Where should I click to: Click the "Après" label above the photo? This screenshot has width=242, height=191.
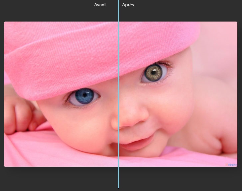pos(128,5)
